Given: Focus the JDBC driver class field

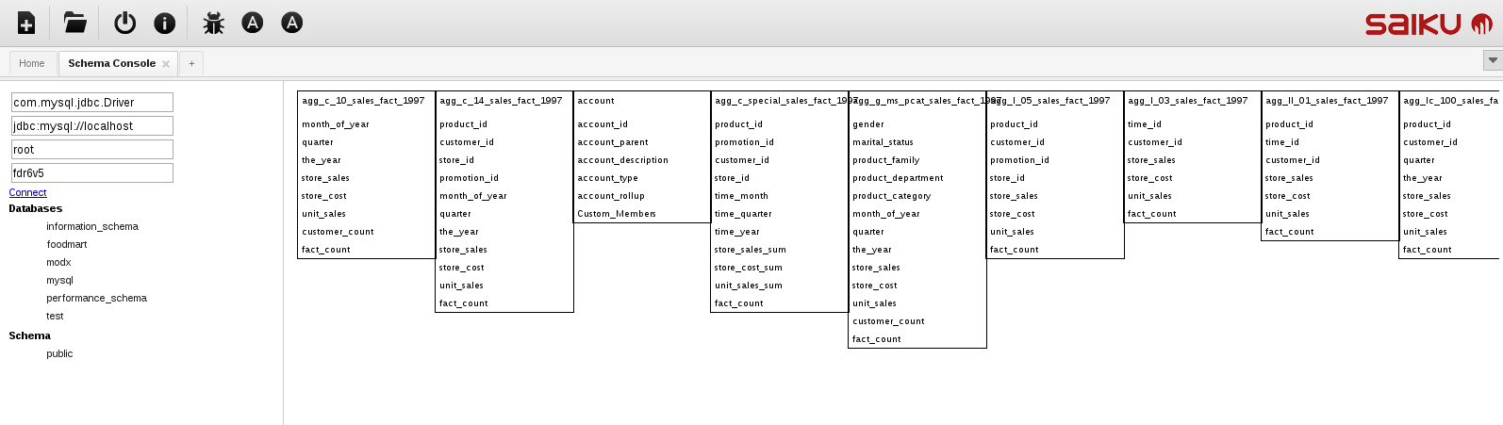Looking at the screenshot, I should click(92, 102).
